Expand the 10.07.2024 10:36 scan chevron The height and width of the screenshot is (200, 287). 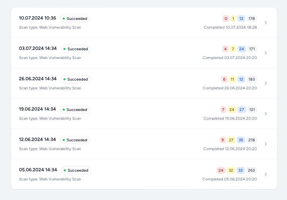click(x=266, y=23)
